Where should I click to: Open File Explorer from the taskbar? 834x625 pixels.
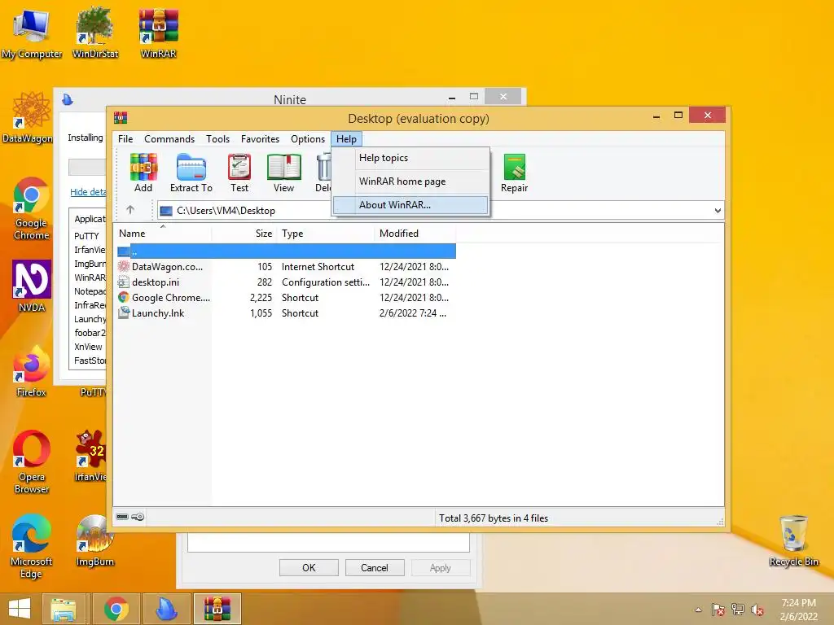pyautogui.click(x=64, y=609)
